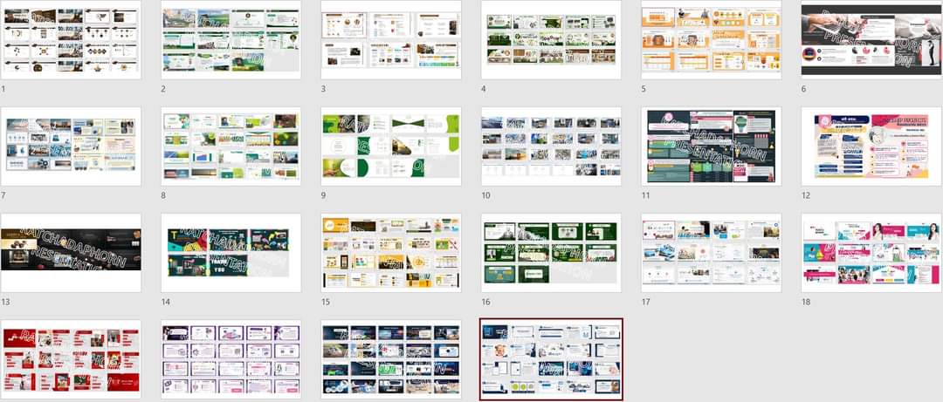Select slide thumbnail number 7
This screenshot has width=943, height=402.
point(71,146)
